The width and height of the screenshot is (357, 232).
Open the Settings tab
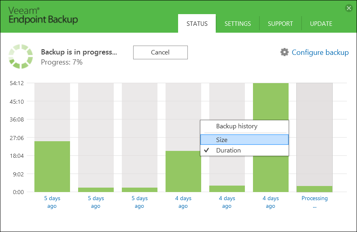[x=238, y=23]
